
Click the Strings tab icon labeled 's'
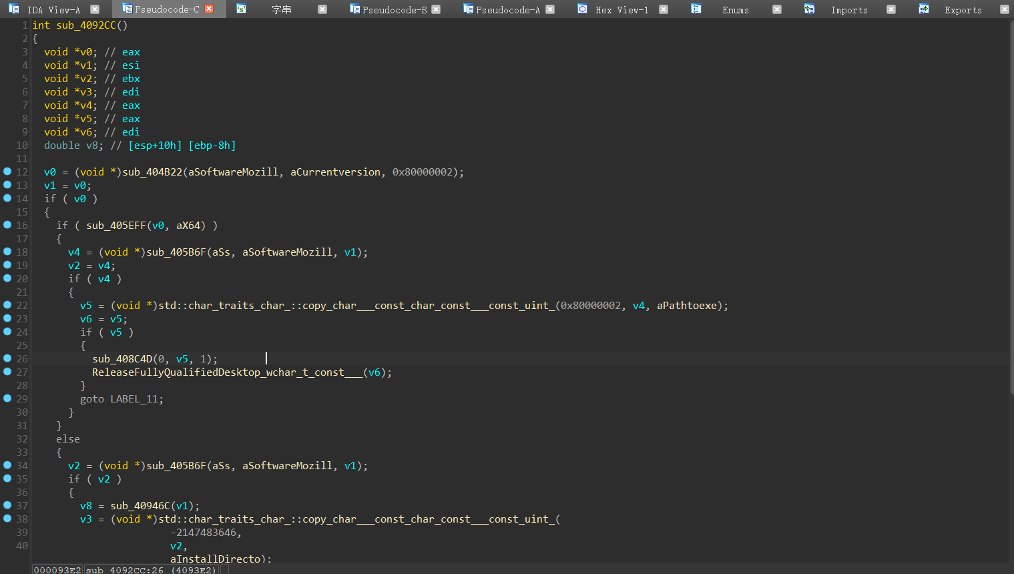pos(241,9)
